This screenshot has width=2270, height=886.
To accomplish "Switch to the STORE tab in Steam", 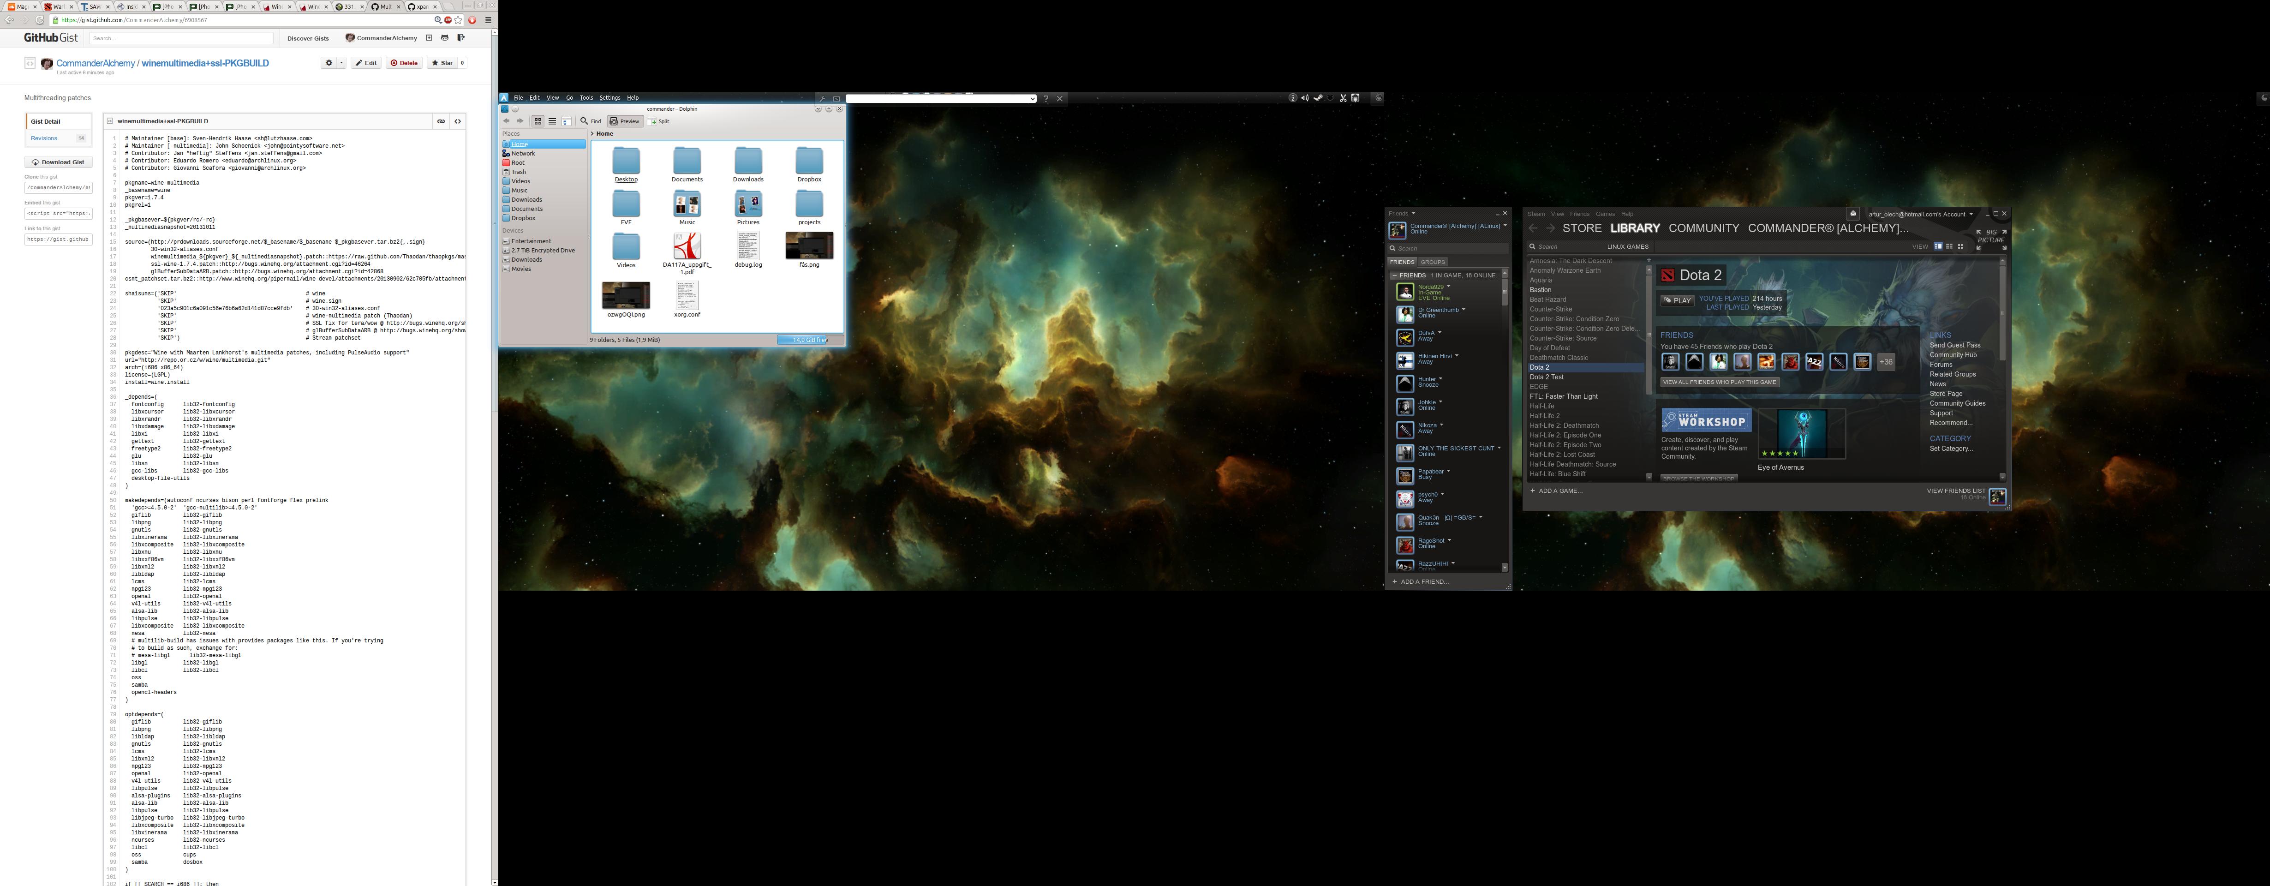I will (x=1582, y=228).
